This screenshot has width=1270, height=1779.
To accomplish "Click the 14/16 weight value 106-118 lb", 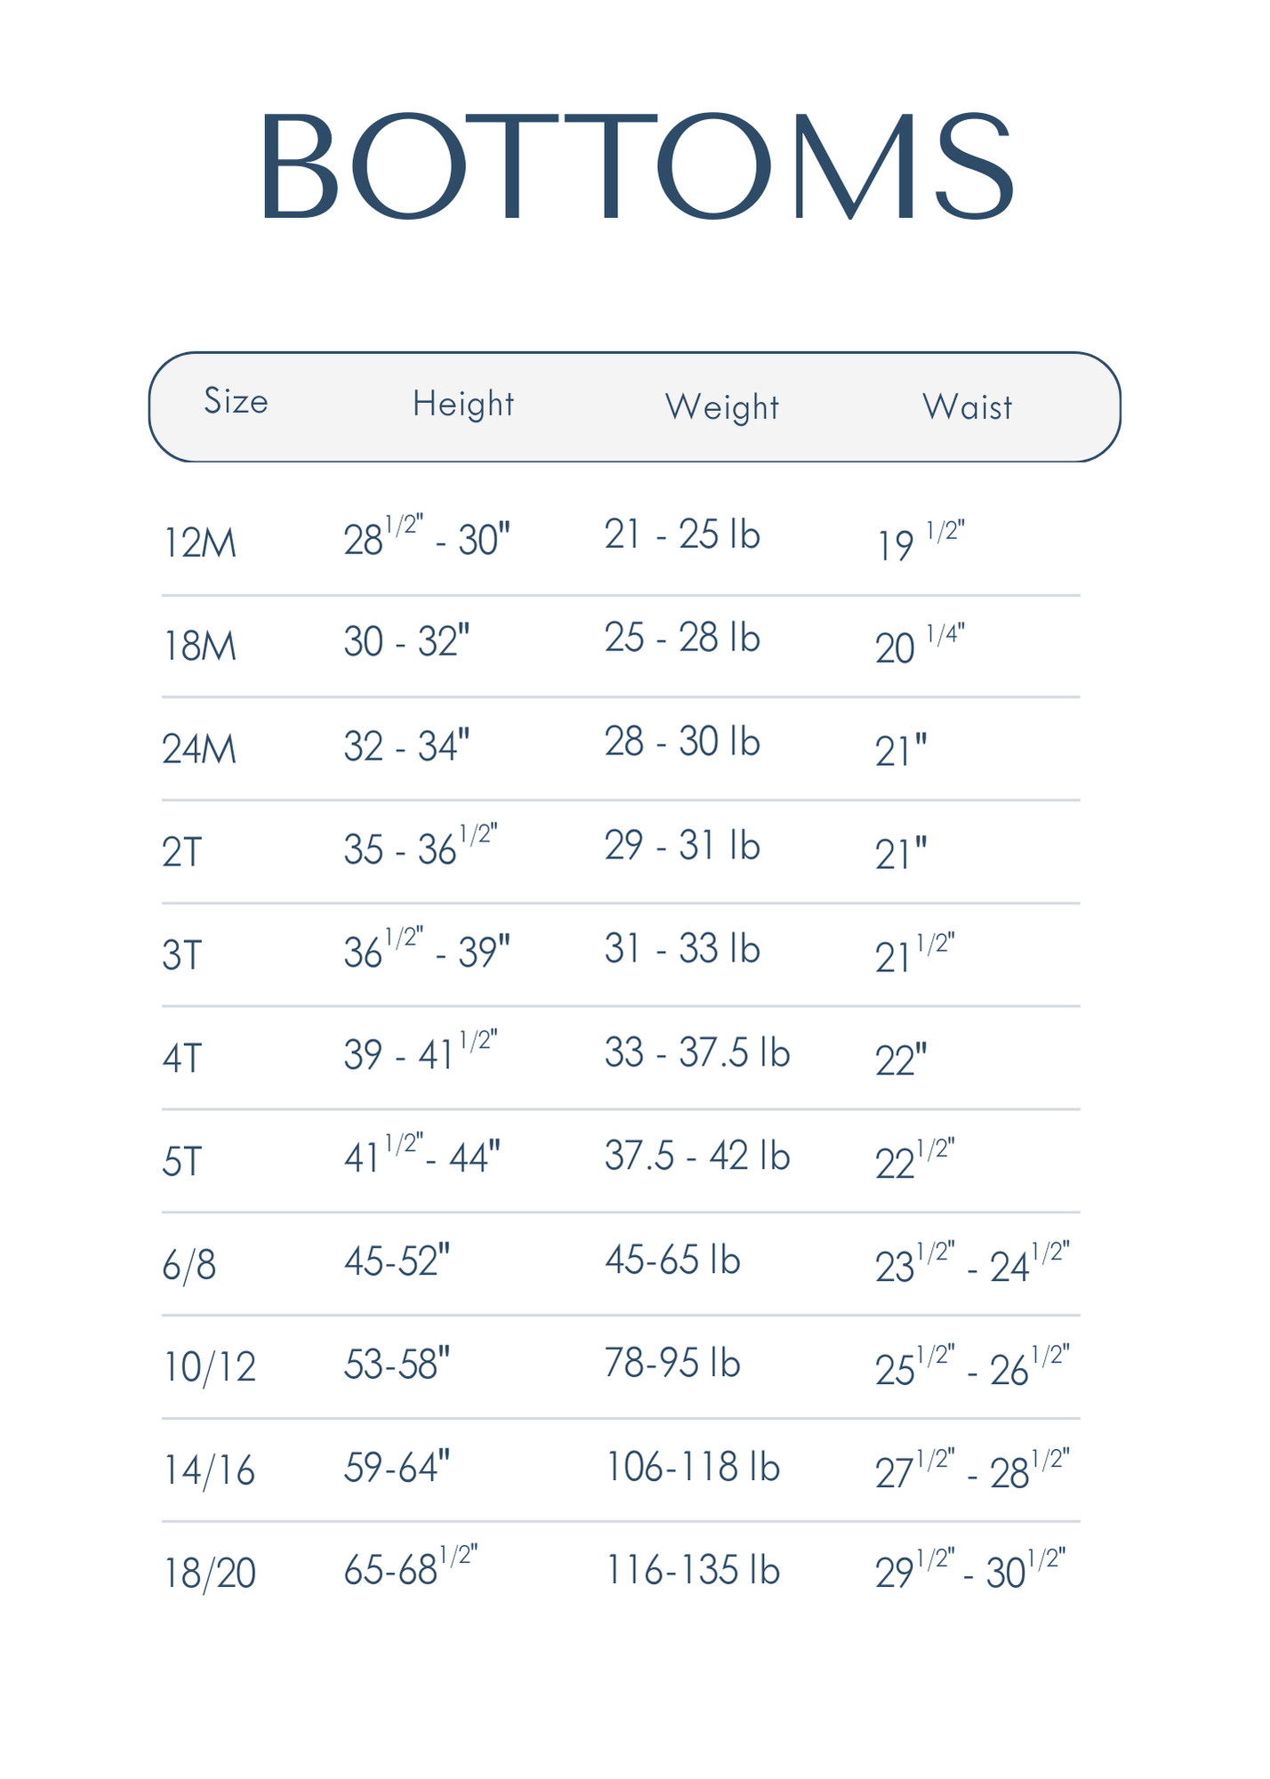I will (692, 1467).
